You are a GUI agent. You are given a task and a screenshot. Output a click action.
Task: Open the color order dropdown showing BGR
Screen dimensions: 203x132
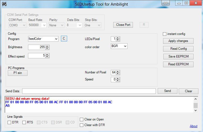coord(119,46)
